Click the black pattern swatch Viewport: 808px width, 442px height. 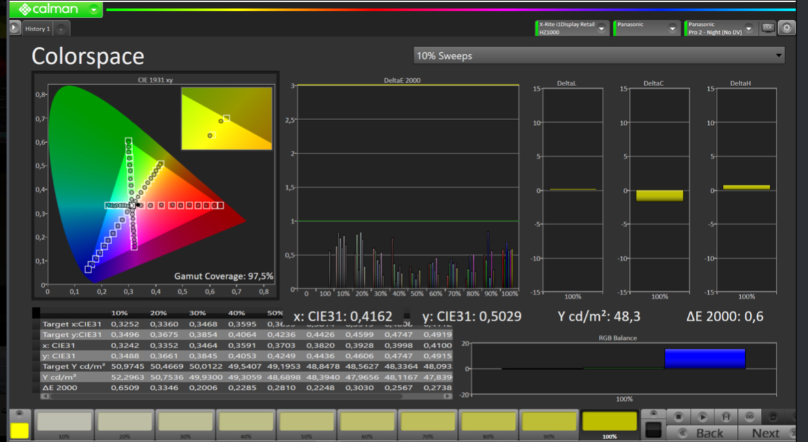pos(653,430)
